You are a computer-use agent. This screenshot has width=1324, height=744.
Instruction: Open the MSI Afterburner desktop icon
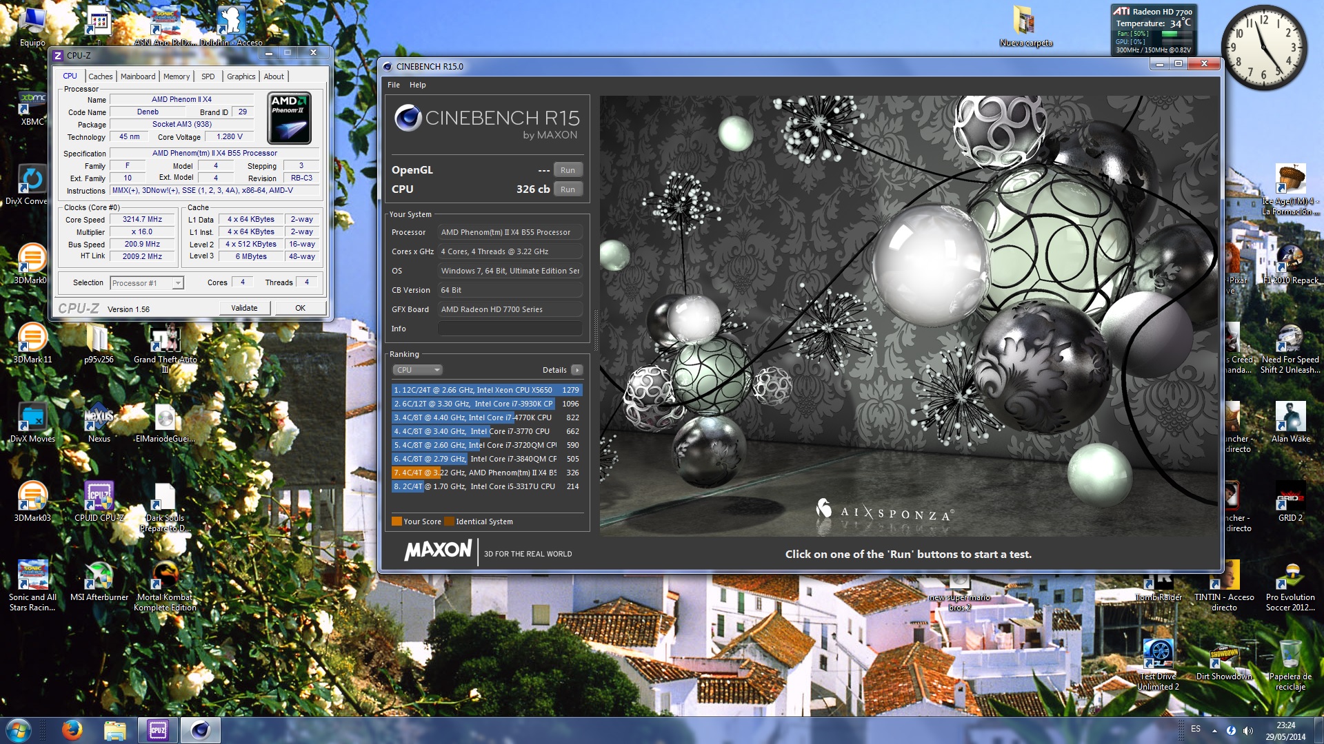(x=99, y=577)
